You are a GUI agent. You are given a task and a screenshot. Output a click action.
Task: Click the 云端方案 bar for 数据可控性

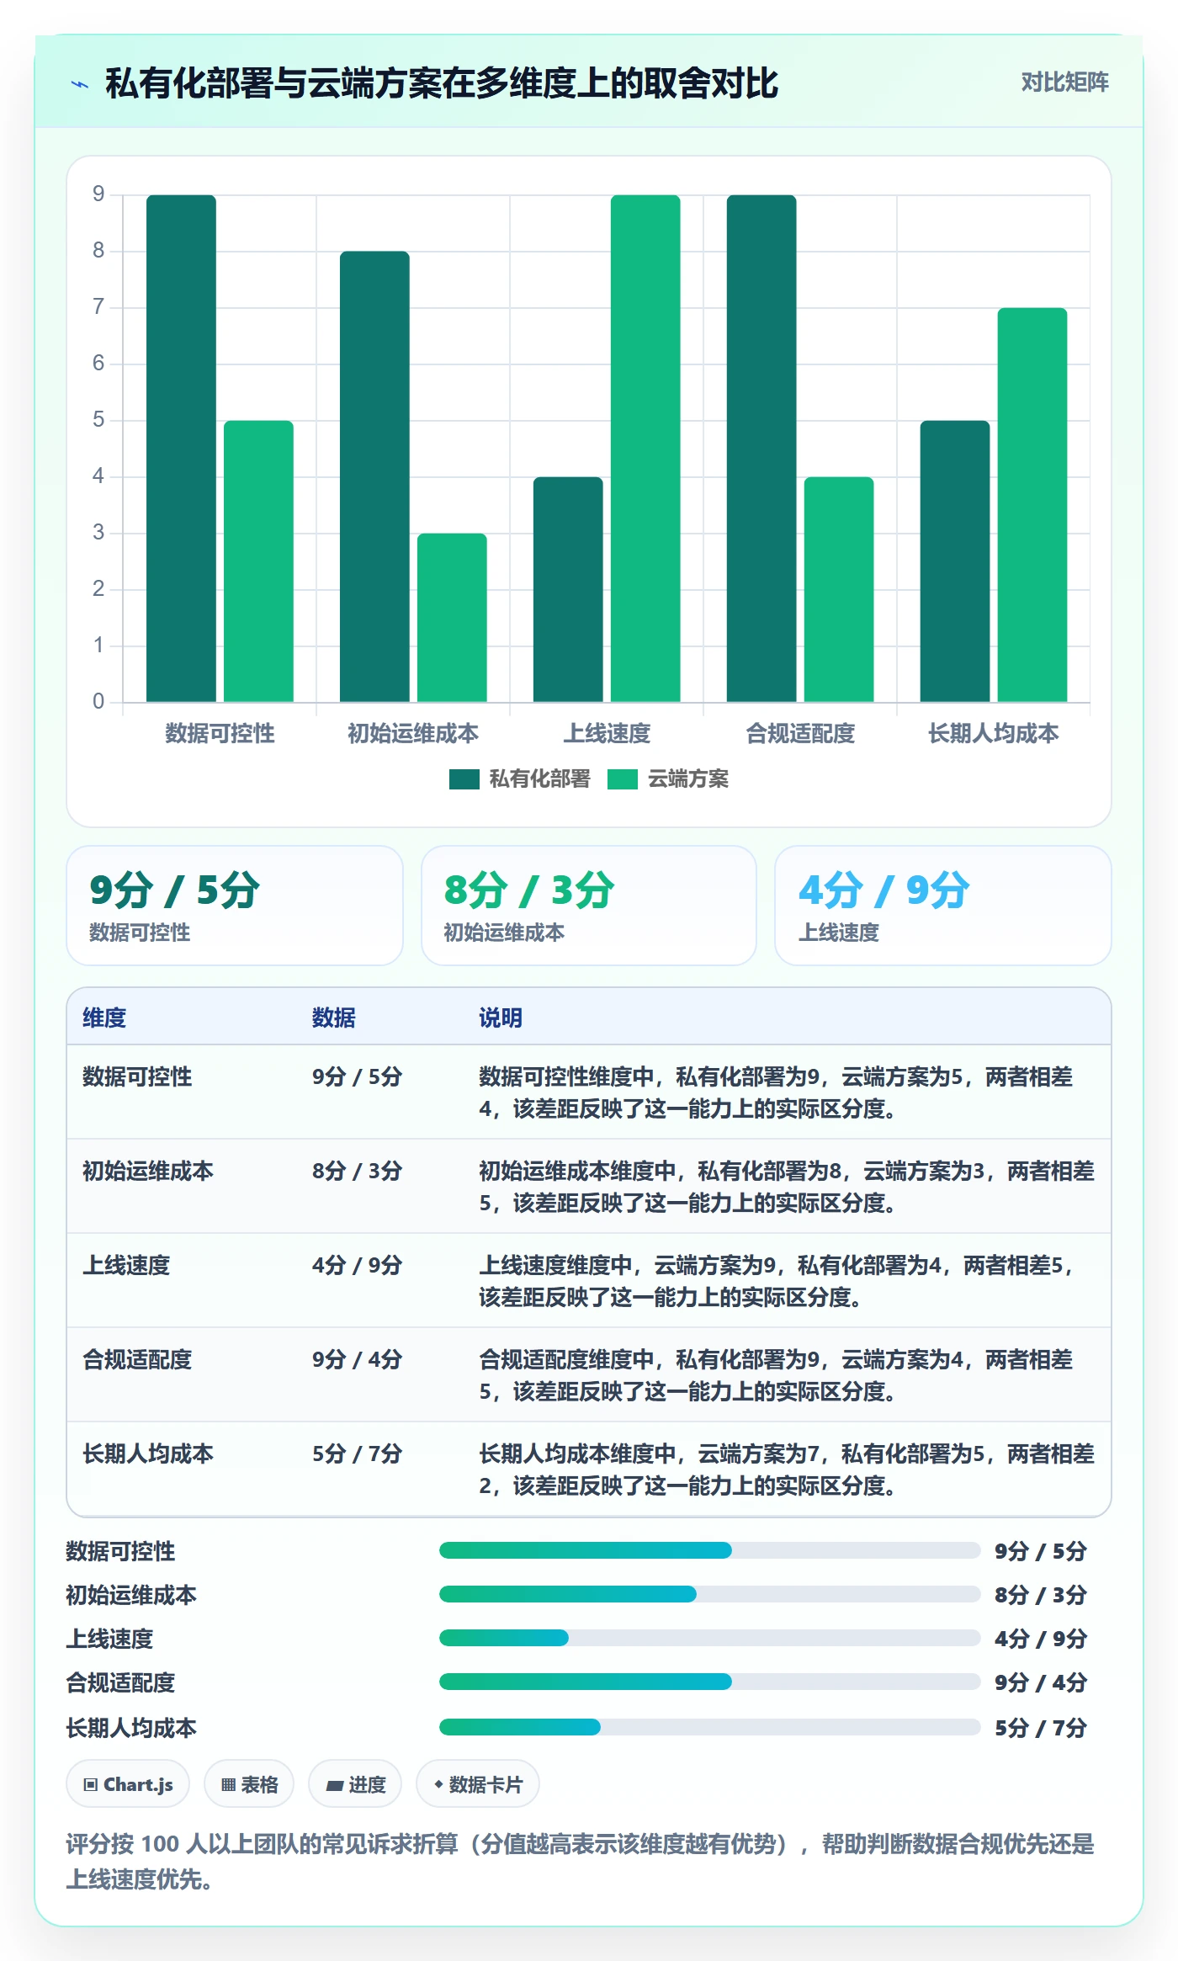point(258,561)
